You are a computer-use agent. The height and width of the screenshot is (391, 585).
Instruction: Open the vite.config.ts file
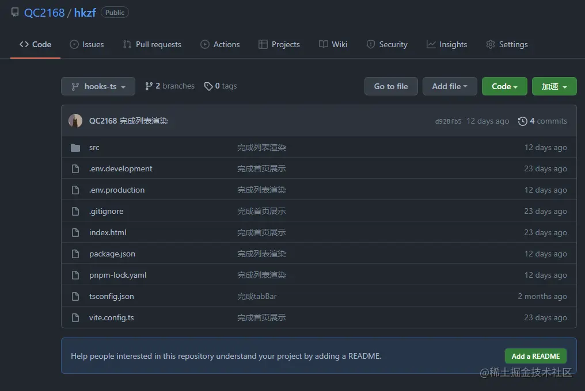[112, 317]
